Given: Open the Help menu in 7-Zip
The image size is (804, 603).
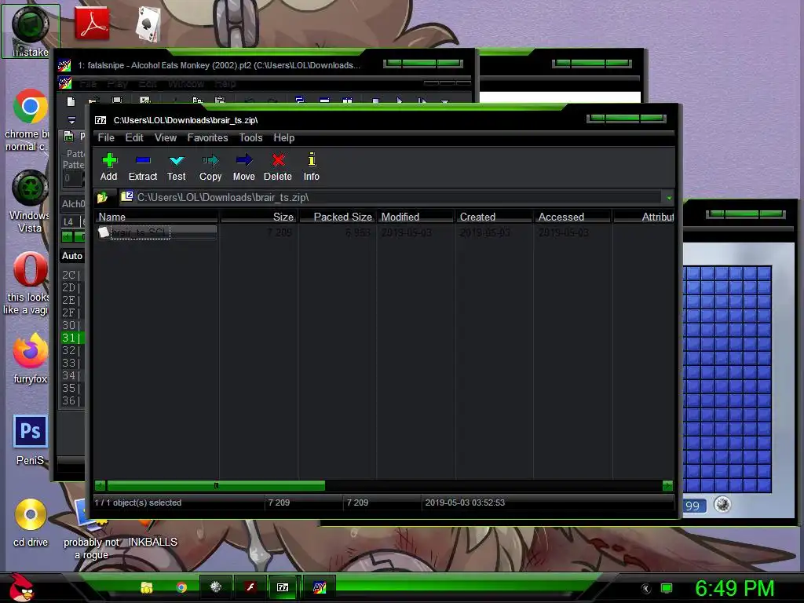Looking at the screenshot, I should pyautogui.click(x=284, y=138).
